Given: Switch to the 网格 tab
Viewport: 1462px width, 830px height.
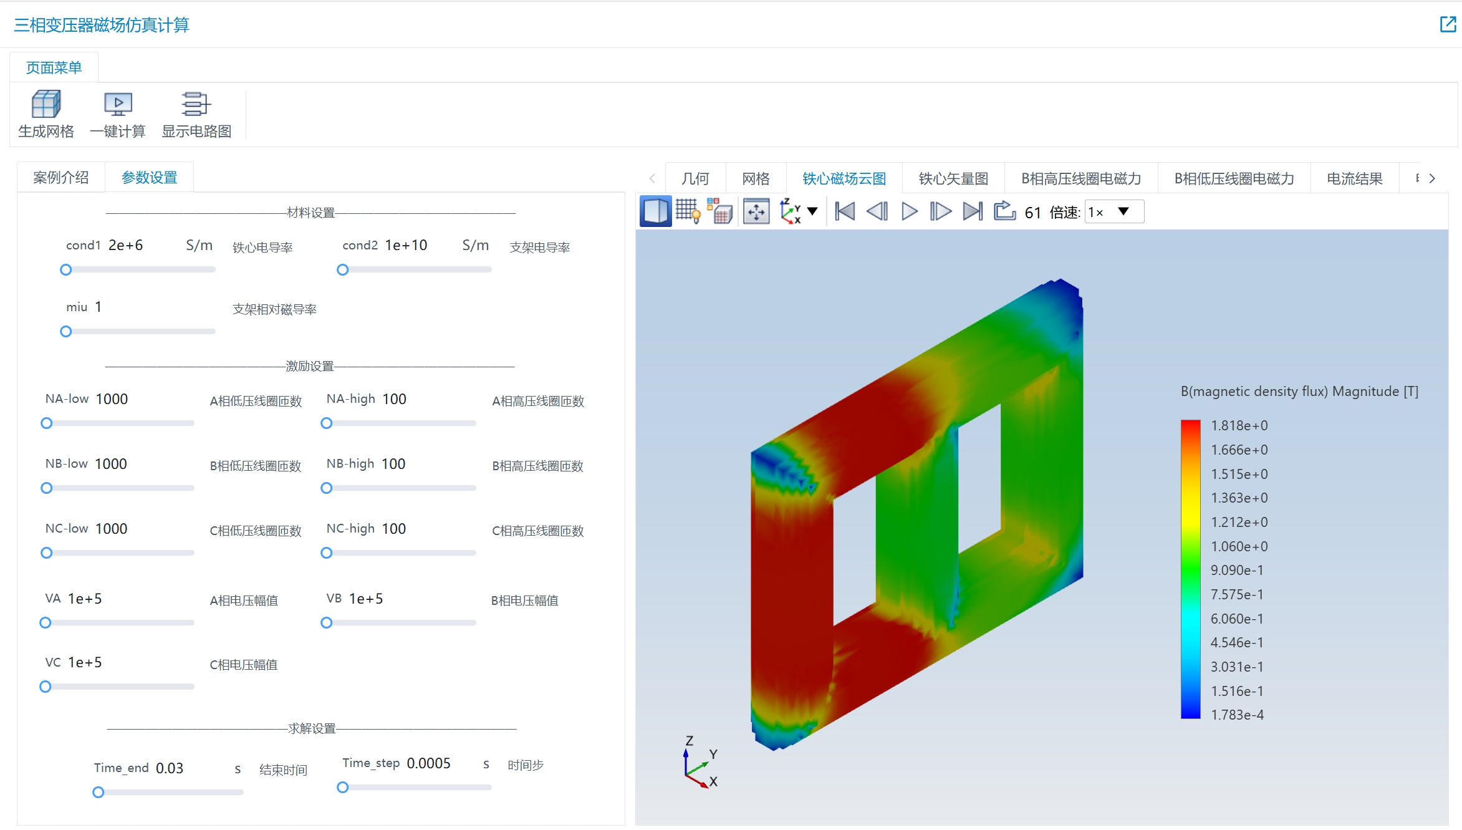Looking at the screenshot, I should pyautogui.click(x=756, y=179).
